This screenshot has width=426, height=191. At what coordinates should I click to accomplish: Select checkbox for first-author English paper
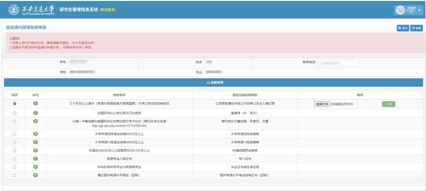pyautogui.click(x=14, y=121)
